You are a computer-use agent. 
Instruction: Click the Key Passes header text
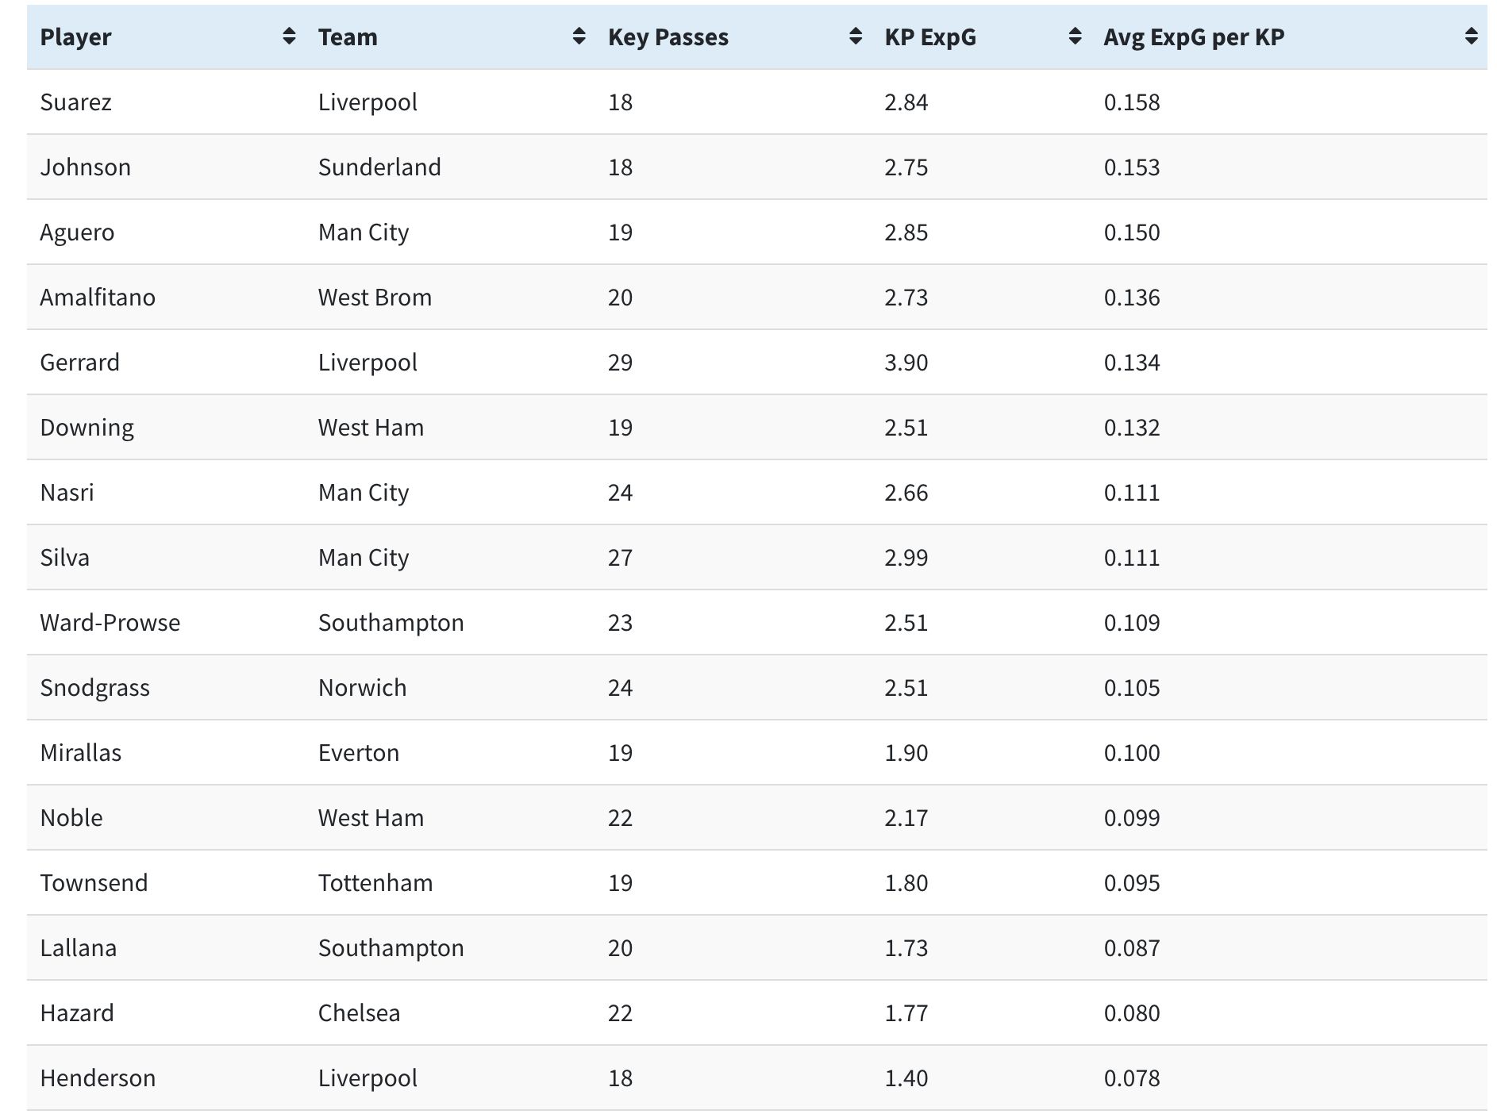pos(668,37)
